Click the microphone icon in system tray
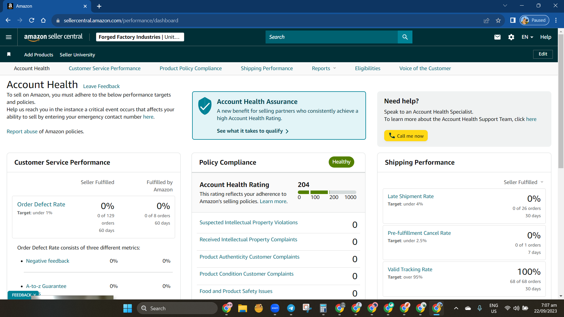Image resolution: width=564 pixels, height=317 pixels. click(480, 308)
